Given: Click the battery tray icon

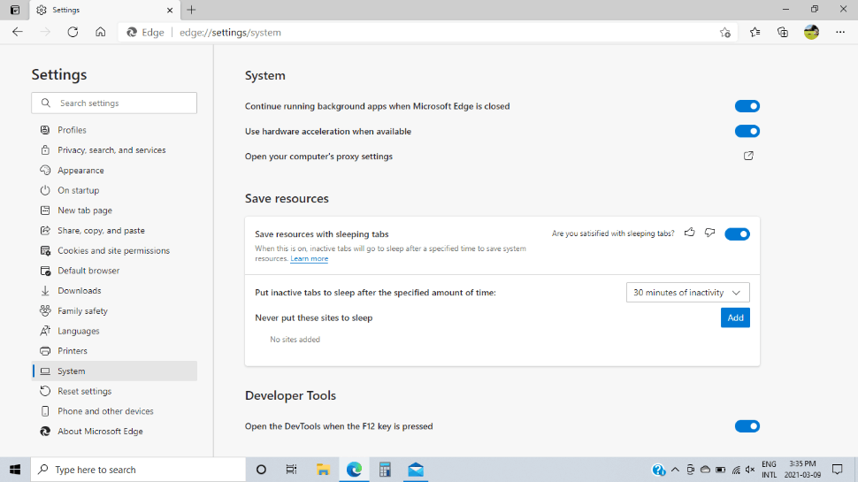Looking at the screenshot, I should tap(721, 470).
